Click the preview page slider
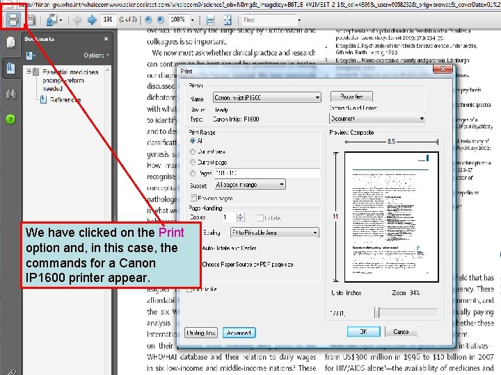Screen dimensions: 501x375 click(x=406, y=312)
